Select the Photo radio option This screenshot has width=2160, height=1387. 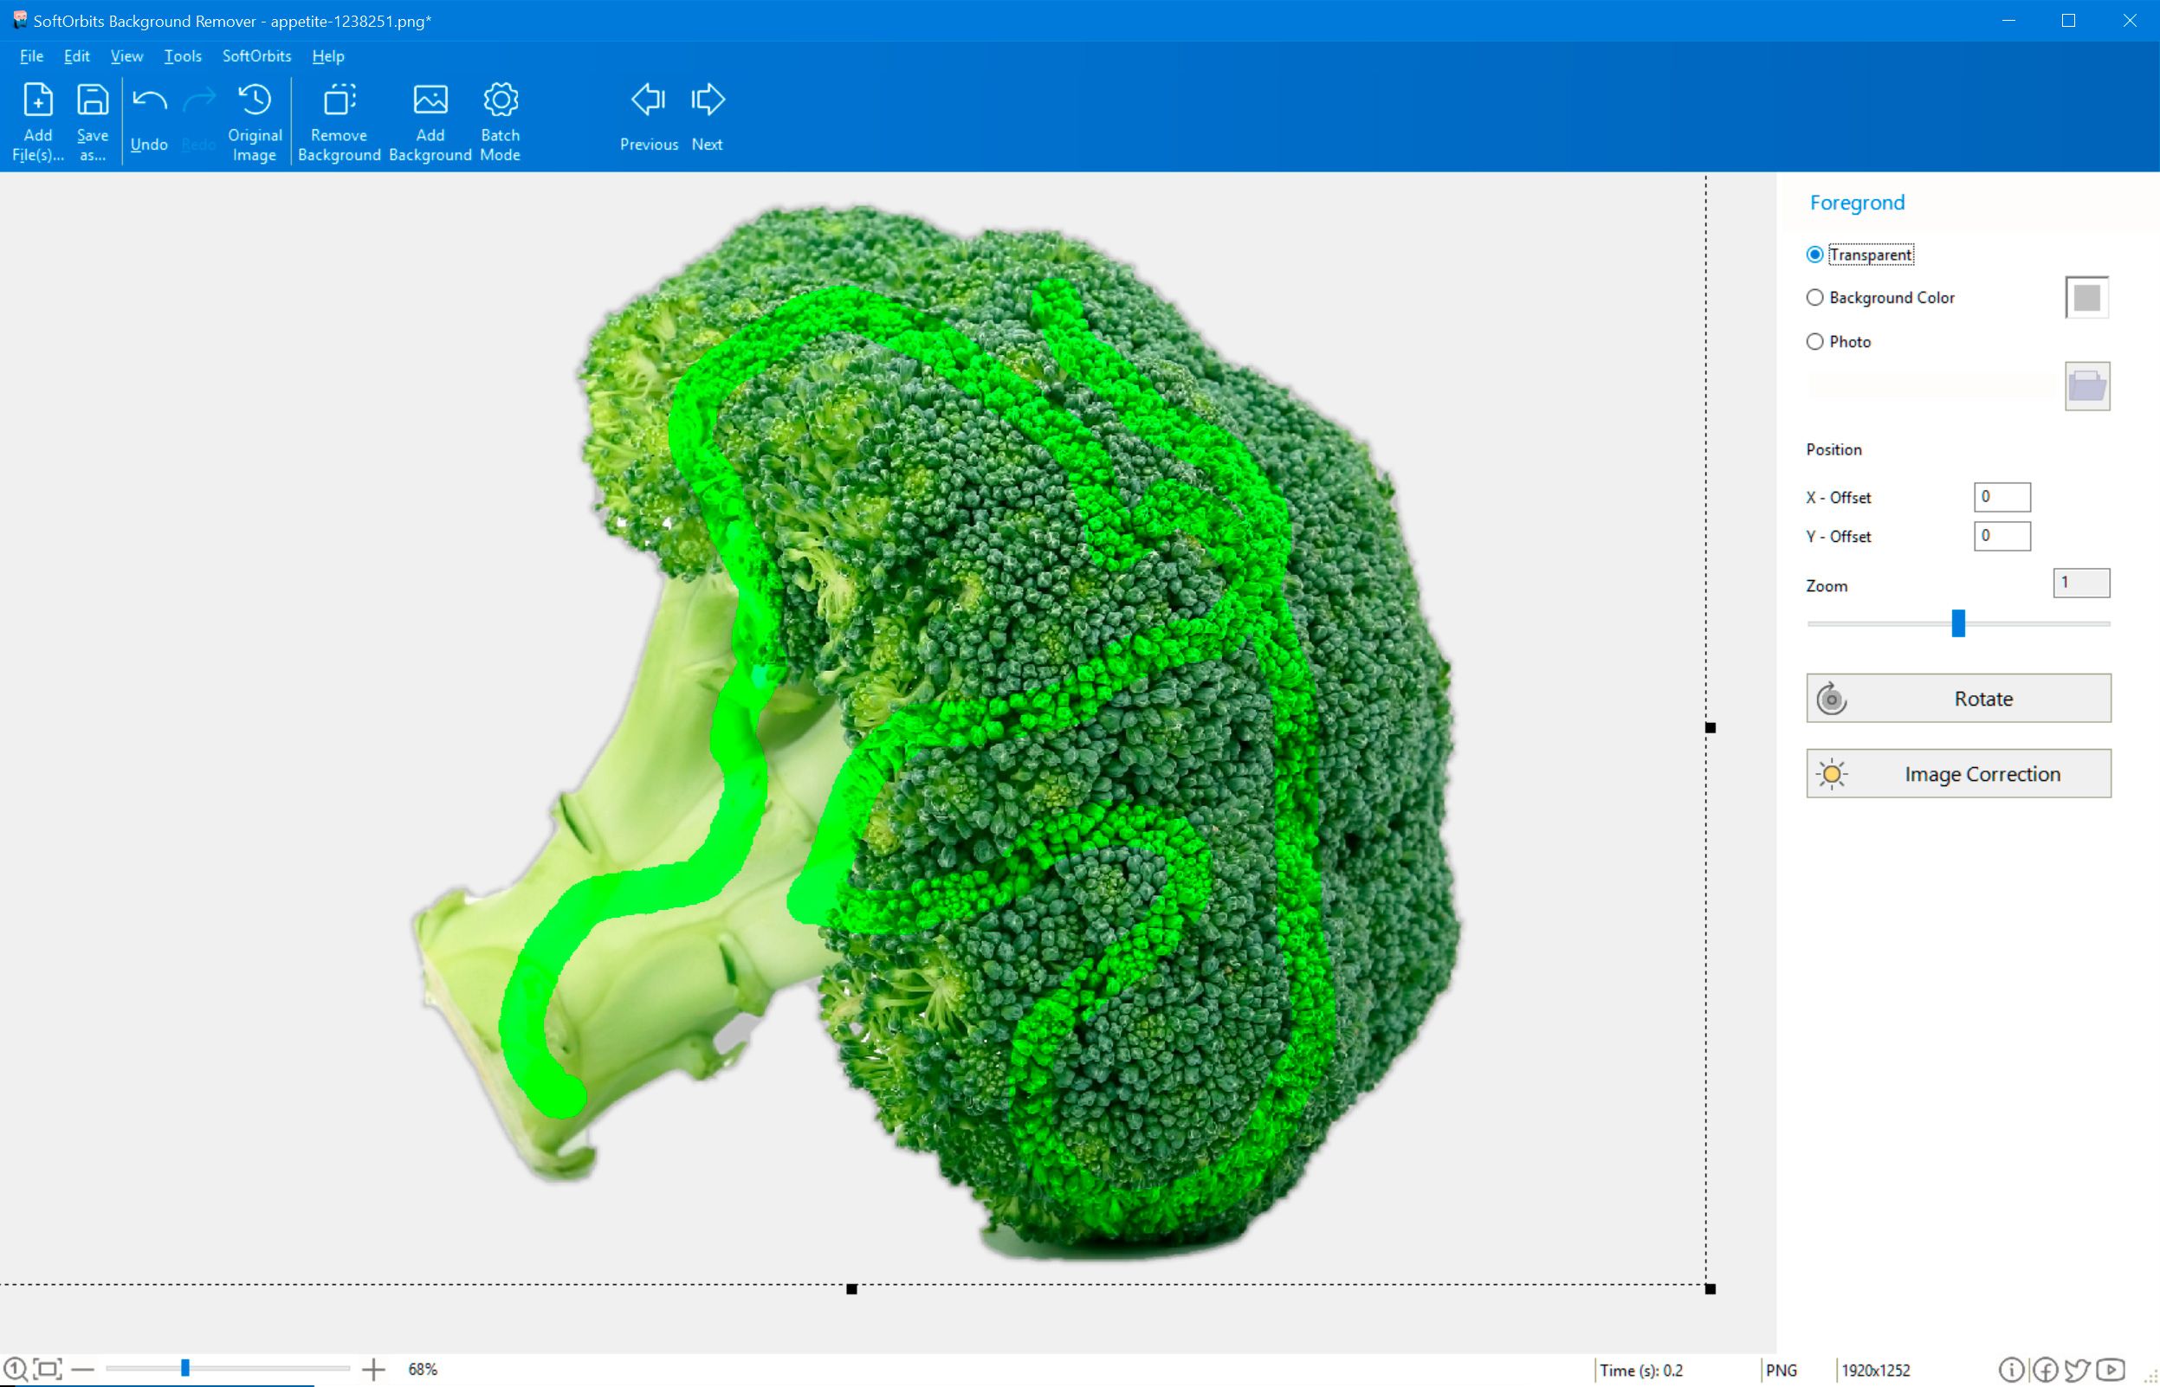(x=1815, y=341)
